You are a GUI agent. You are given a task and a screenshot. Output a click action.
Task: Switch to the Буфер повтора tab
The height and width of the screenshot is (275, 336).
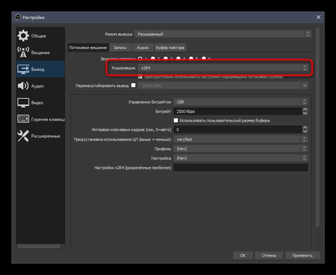pyautogui.click(x=170, y=47)
